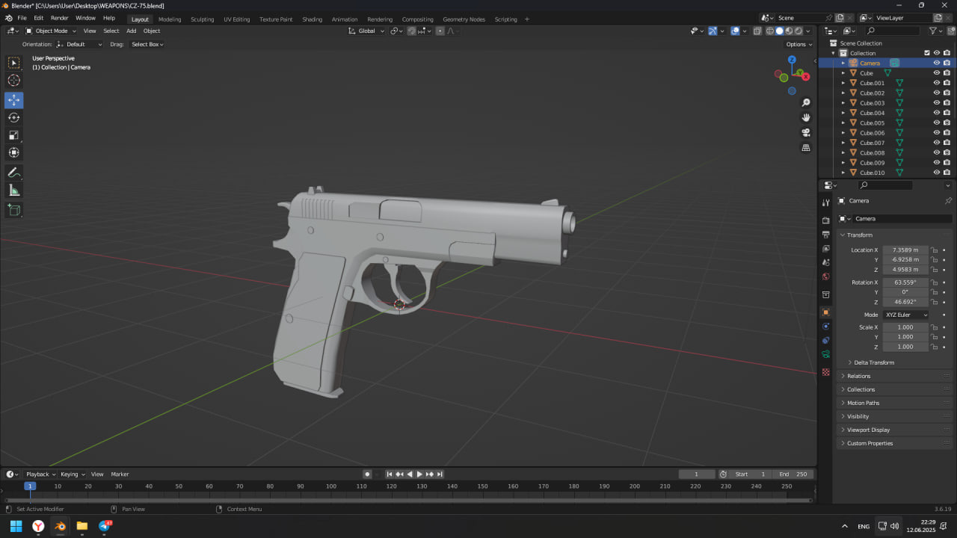Lock Location X with the padlock
The image size is (957, 538).
coord(935,250)
